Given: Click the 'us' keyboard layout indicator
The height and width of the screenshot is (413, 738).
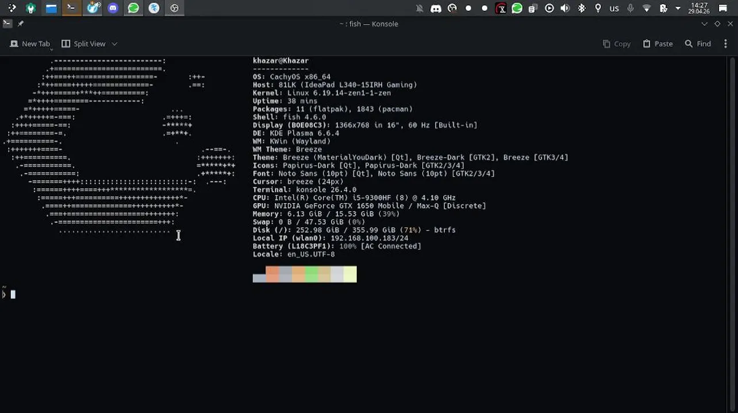Looking at the screenshot, I should [614, 8].
